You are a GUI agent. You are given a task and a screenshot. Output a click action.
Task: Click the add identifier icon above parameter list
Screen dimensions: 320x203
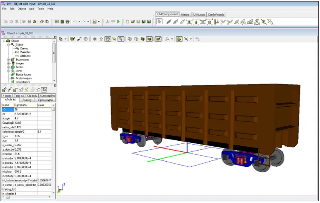click(x=4, y=90)
